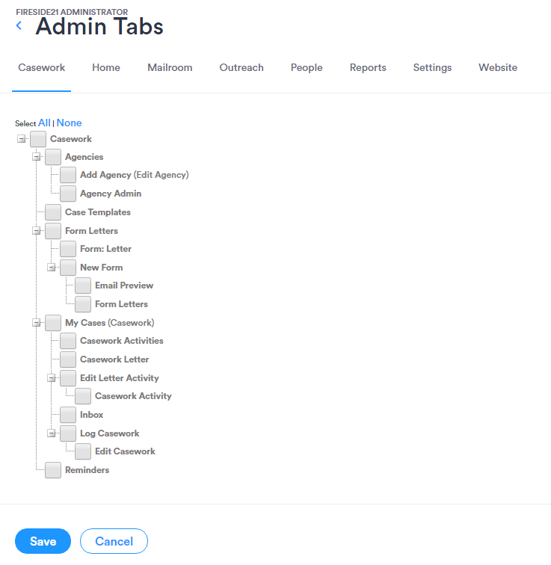Collapse the Form Letters tree branch
The image size is (551, 565).
pyautogui.click(x=36, y=231)
